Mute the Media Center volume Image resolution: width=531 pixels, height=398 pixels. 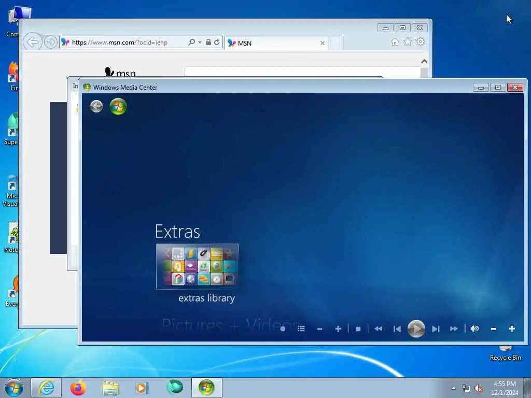pos(474,329)
